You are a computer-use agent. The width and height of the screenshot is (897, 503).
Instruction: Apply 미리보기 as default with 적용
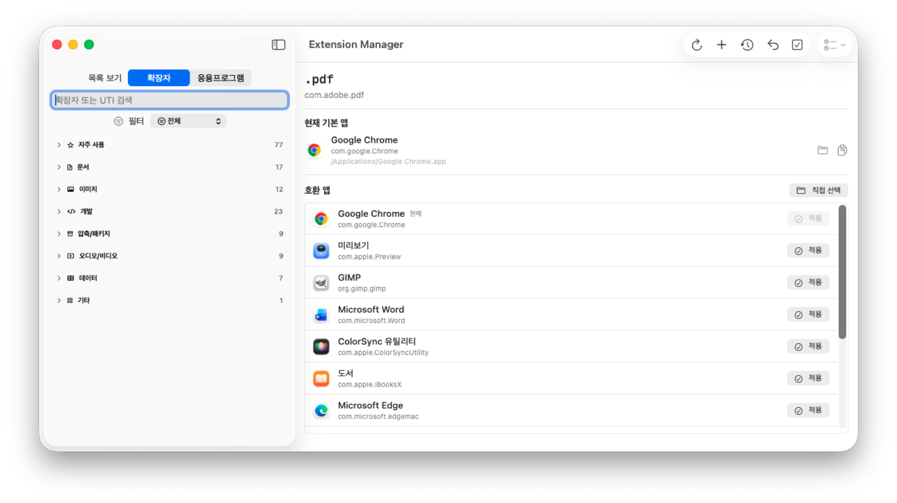pyautogui.click(x=808, y=250)
